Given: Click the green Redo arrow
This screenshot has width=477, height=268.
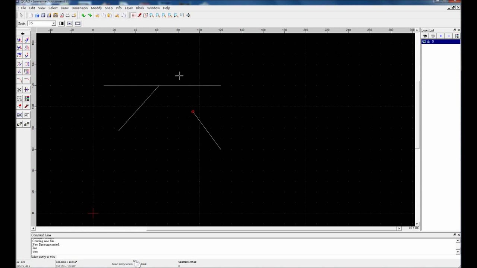Looking at the screenshot, I should coord(90,15).
